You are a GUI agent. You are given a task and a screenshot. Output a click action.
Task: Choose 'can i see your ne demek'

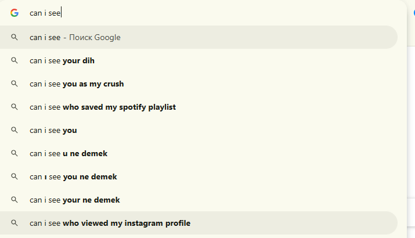[x=199, y=200]
